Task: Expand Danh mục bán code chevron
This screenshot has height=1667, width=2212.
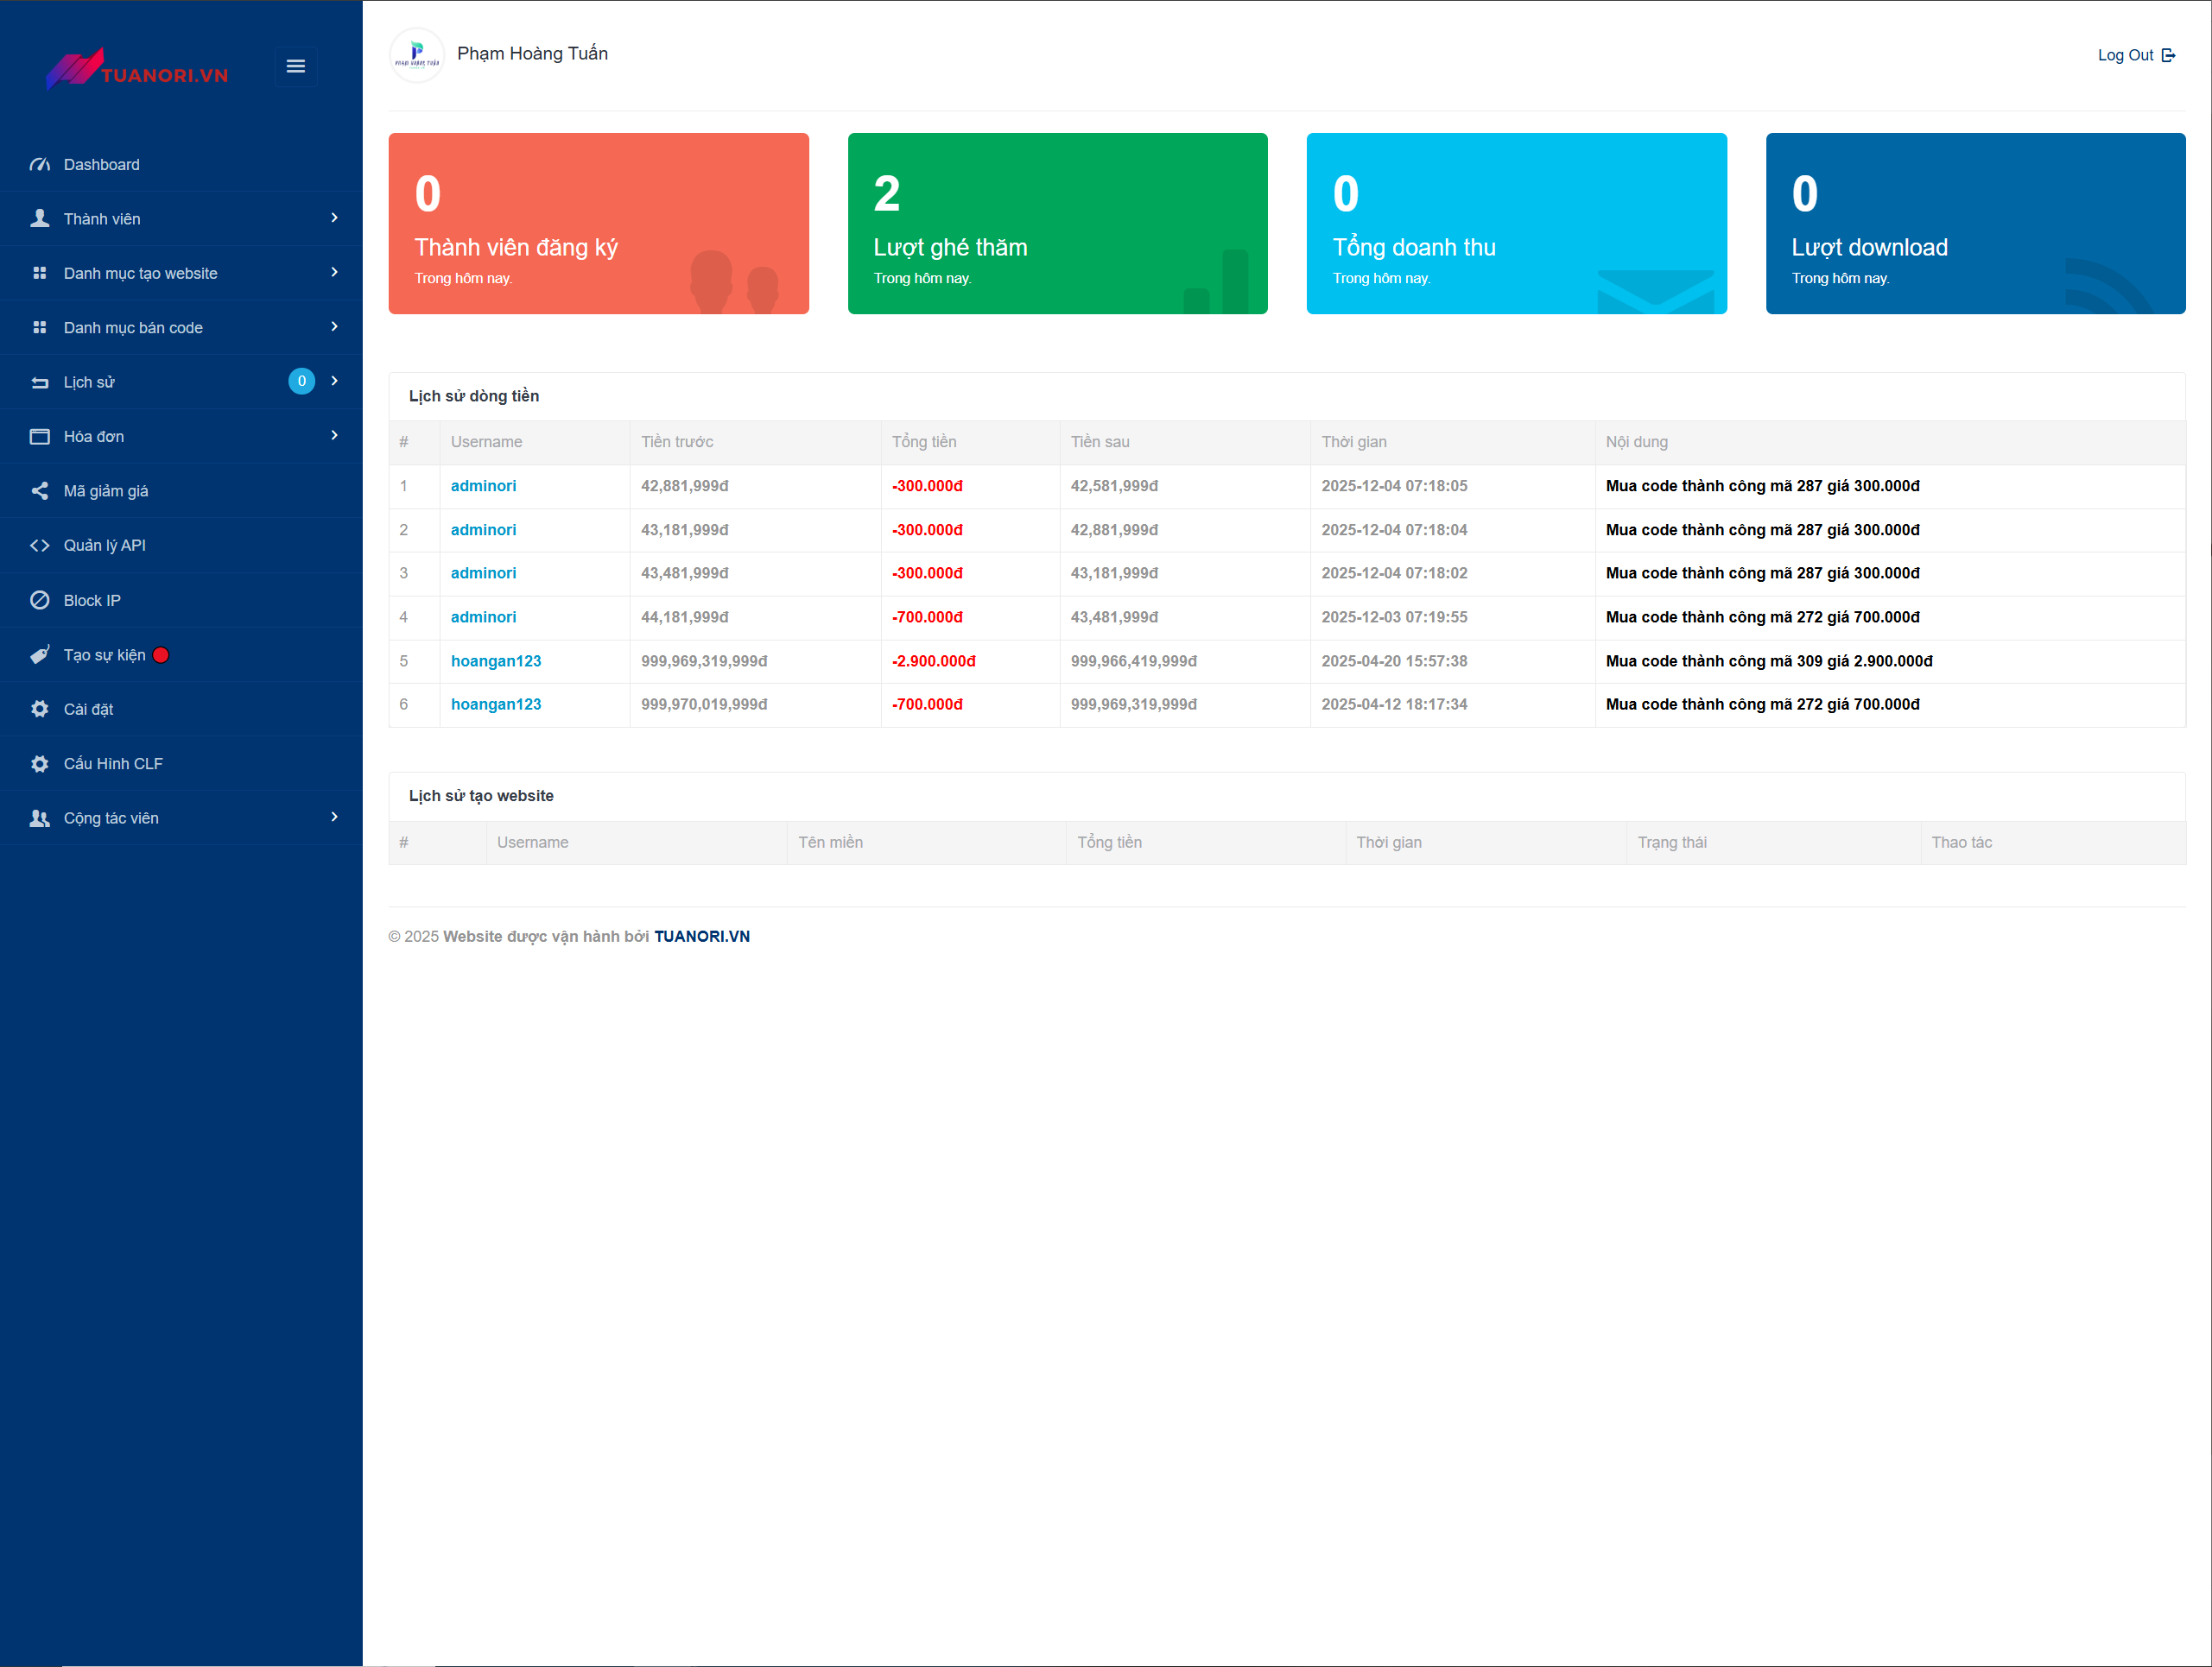Action: [x=334, y=327]
